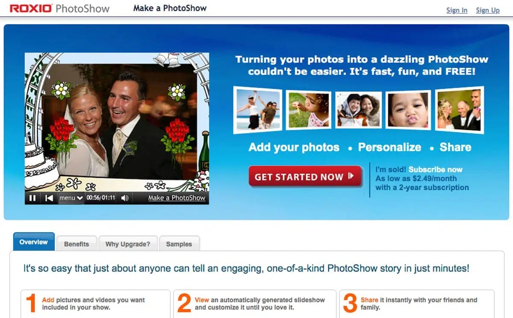Click the kissing-face child photo thumbnail
The width and height of the screenshot is (513, 318).
408,110
